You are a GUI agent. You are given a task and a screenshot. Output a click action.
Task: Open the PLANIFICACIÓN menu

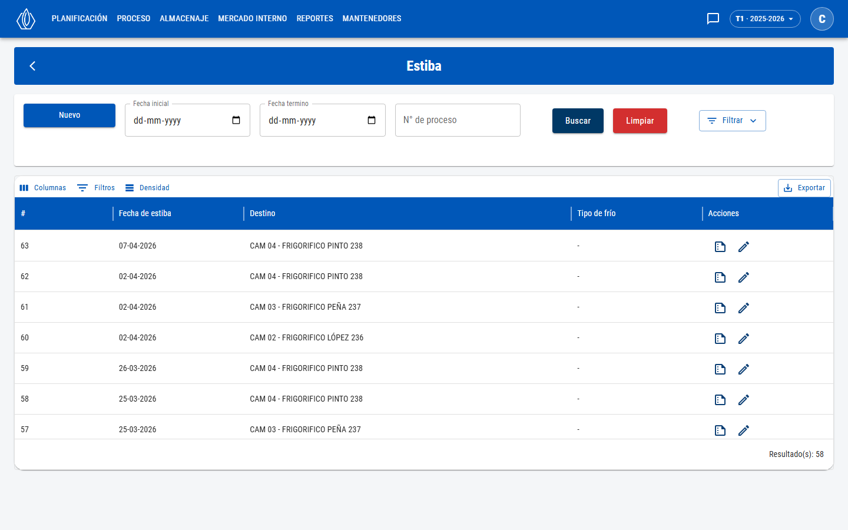click(x=79, y=19)
